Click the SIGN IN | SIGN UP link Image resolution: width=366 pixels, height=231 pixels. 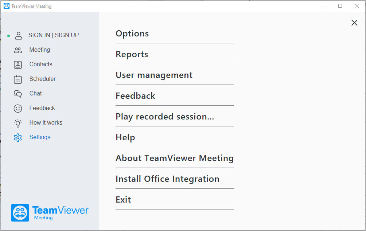(x=54, y=35)
